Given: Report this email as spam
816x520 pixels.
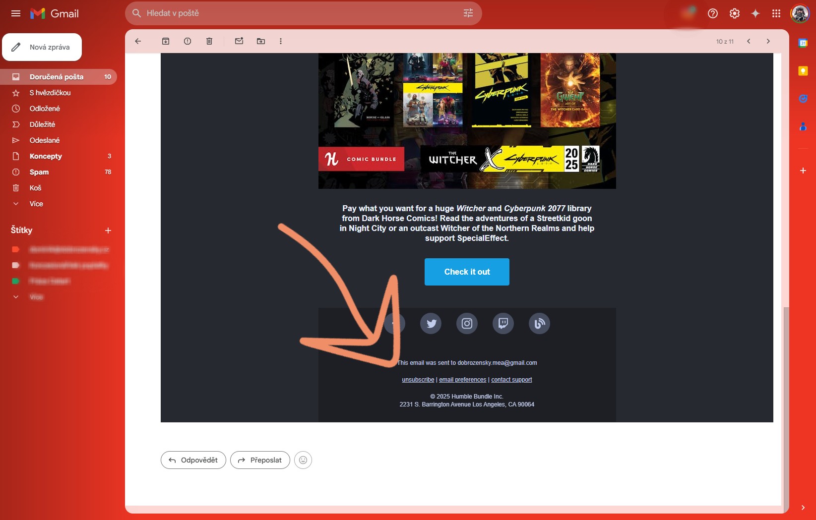Looking at the screenshot, I should 188,41.
